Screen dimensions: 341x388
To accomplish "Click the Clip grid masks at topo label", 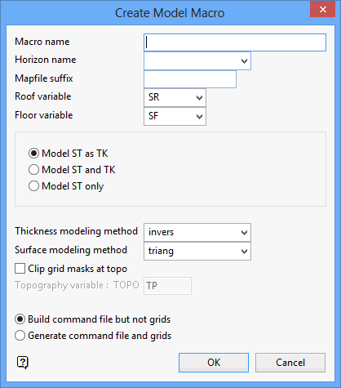I will [77, 269].
